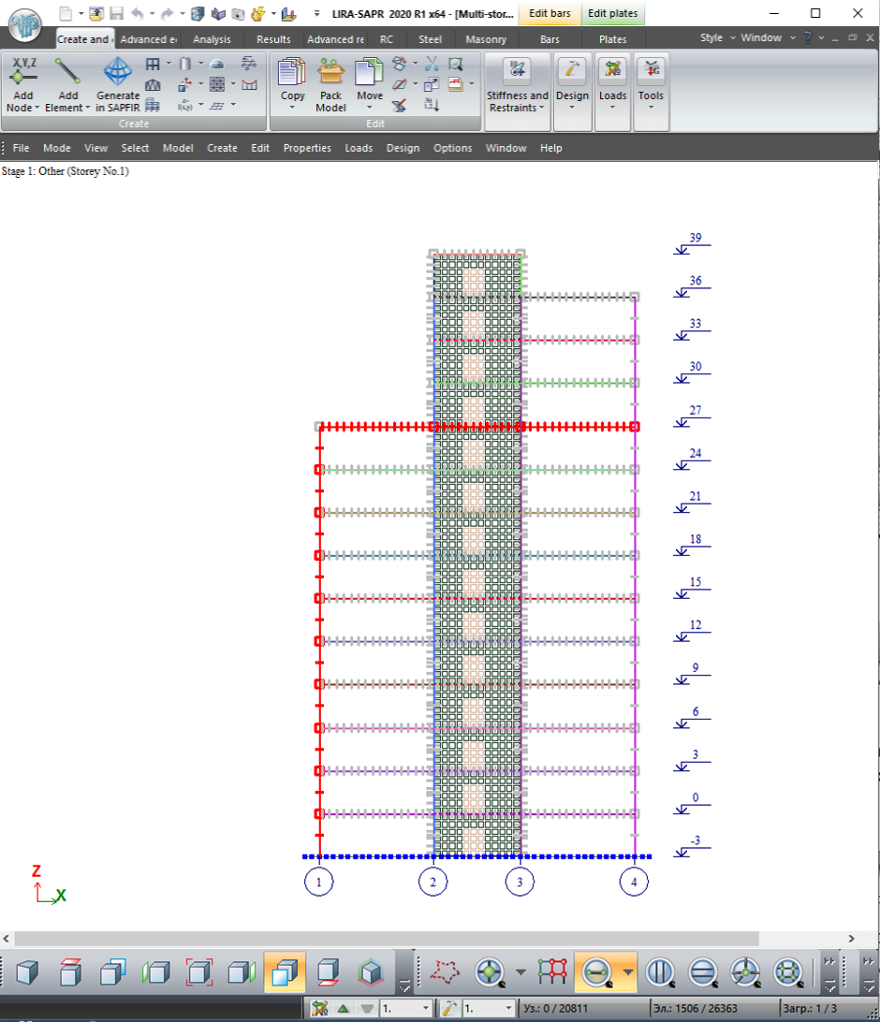Click the Edit bars contextual tab
Viewport: 880px width, 1022px height.
point(550,14)
